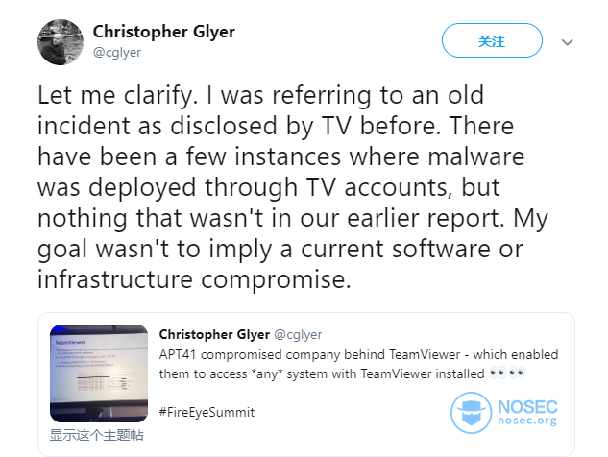Open the nosec.org watermark link
The width and height of the screenshot is (608, 457).
(x=527, y=421)
